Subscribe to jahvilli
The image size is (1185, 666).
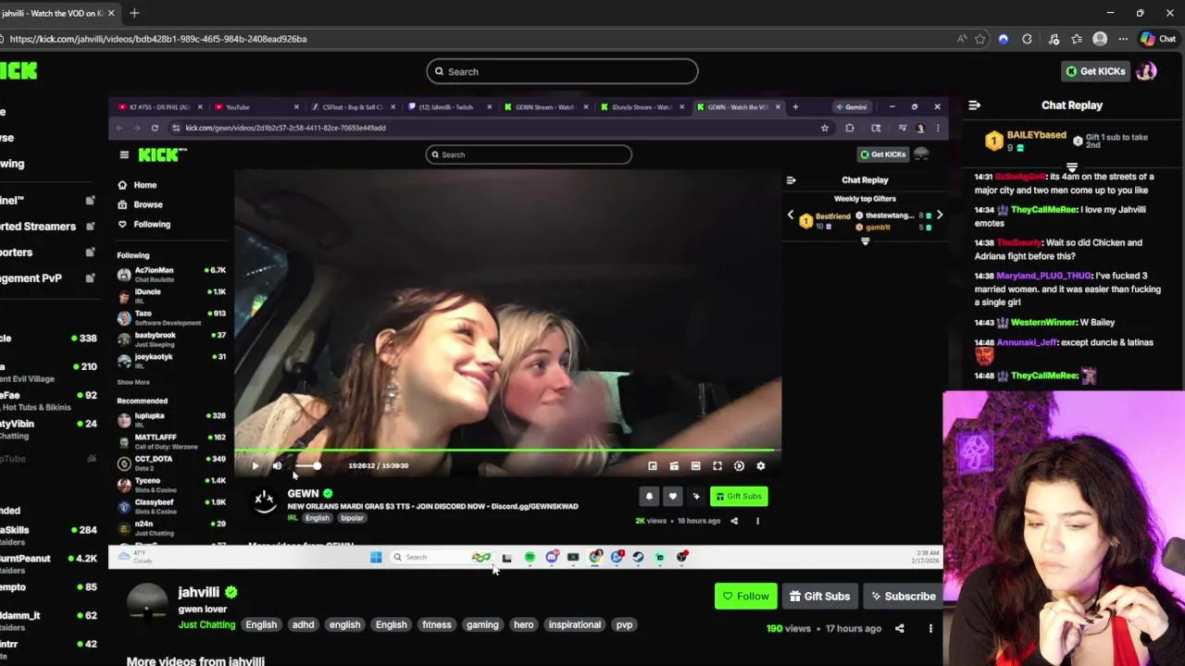[903, 597]
